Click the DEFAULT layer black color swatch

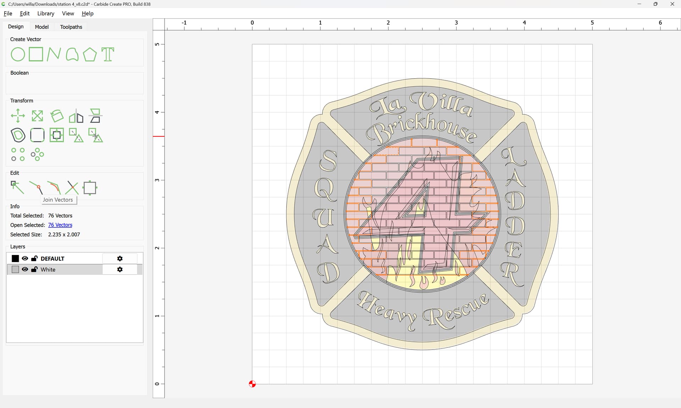pos(15,259)
